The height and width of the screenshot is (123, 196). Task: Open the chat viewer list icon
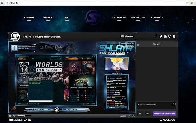click(138, 45)
